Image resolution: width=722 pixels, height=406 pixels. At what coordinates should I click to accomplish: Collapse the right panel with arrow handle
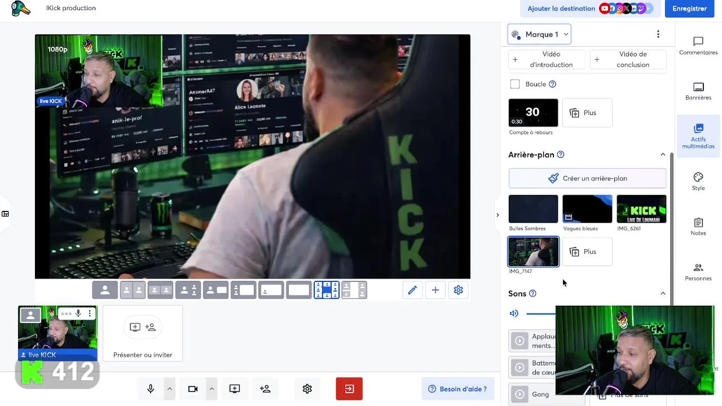498,215
